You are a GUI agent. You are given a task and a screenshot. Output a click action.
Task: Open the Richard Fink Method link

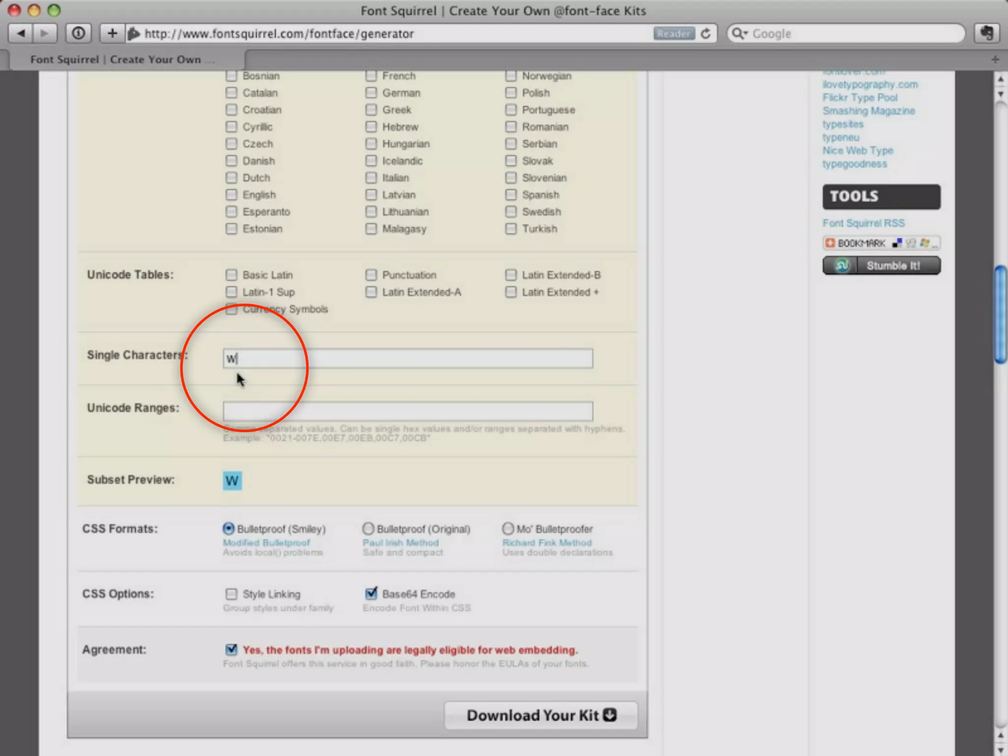tap(547, 542)
